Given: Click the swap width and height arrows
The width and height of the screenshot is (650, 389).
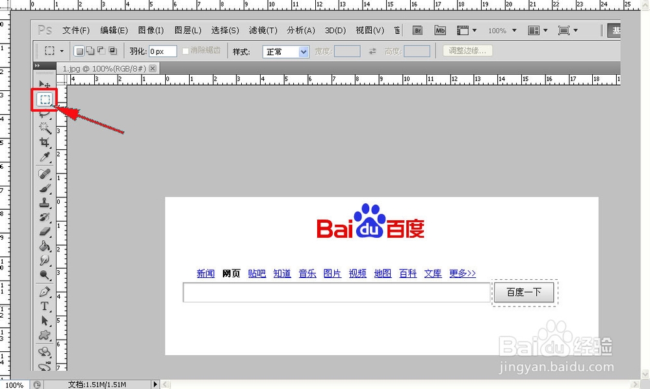Looking at the screenshot, I should tap(372, 51).
